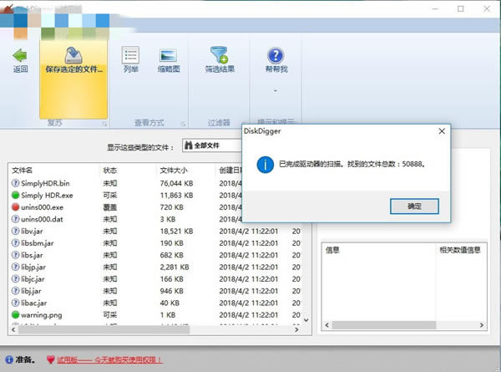Select libjc.jar file row

pos(156,279)
